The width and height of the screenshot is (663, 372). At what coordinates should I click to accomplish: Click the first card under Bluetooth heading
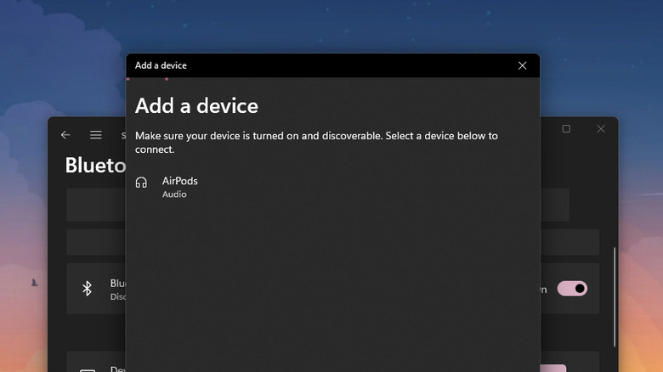tap(95, 205)
